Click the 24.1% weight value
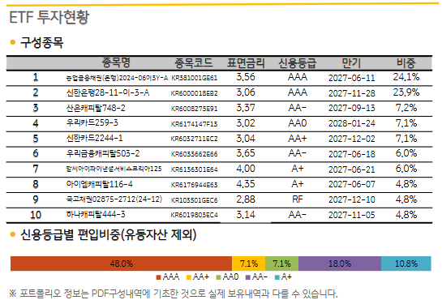This screenshot has height=300, width=442. (x=406, y=77)
